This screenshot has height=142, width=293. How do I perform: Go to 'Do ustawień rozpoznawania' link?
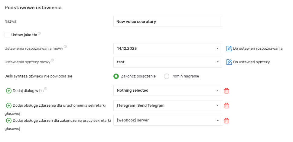[x=258, y=48]
